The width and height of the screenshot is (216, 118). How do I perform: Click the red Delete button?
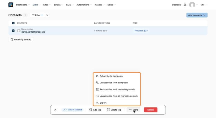click(150, 110)
